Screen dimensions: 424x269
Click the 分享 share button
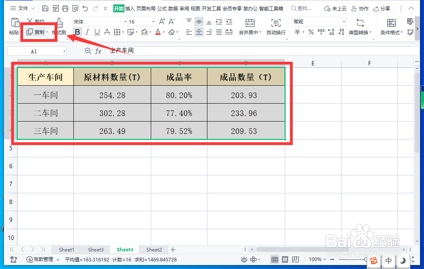[382, 9]
